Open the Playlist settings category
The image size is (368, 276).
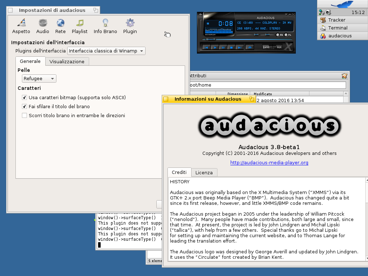[x=79, y=26]
